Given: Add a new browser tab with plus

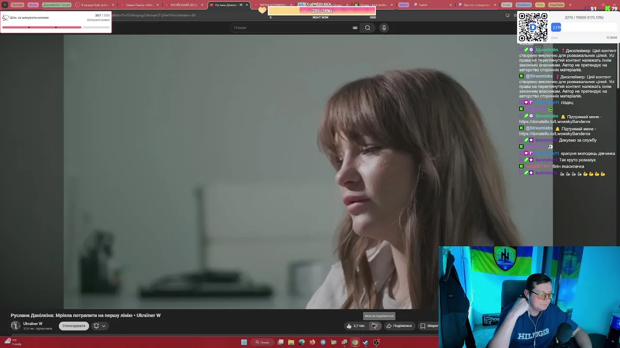Looking at the screenshot, I should point(570,5).
